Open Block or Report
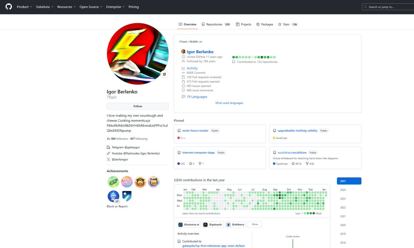The width and height of the screenshot is (414, 248). coord(117,206)
